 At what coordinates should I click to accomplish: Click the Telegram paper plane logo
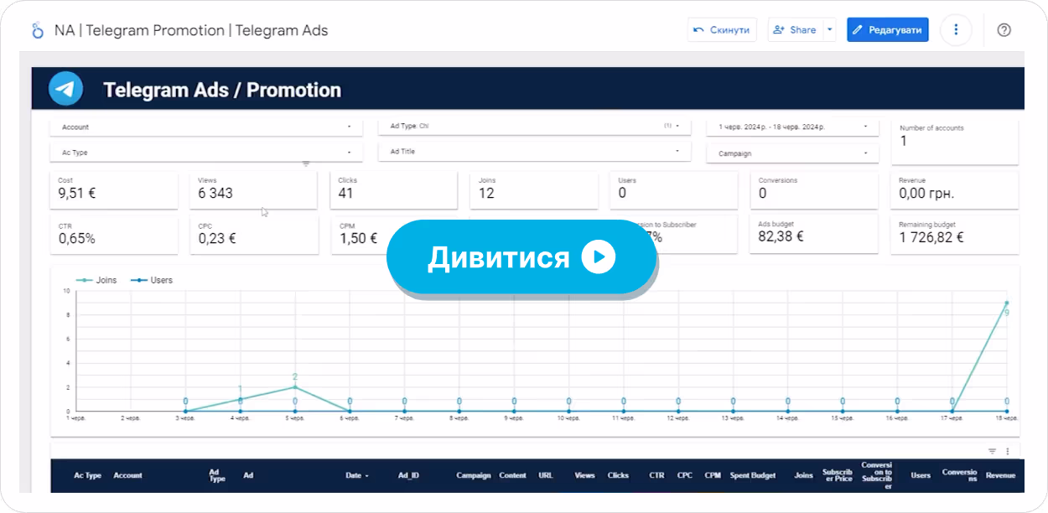click(x=65, y=88)
